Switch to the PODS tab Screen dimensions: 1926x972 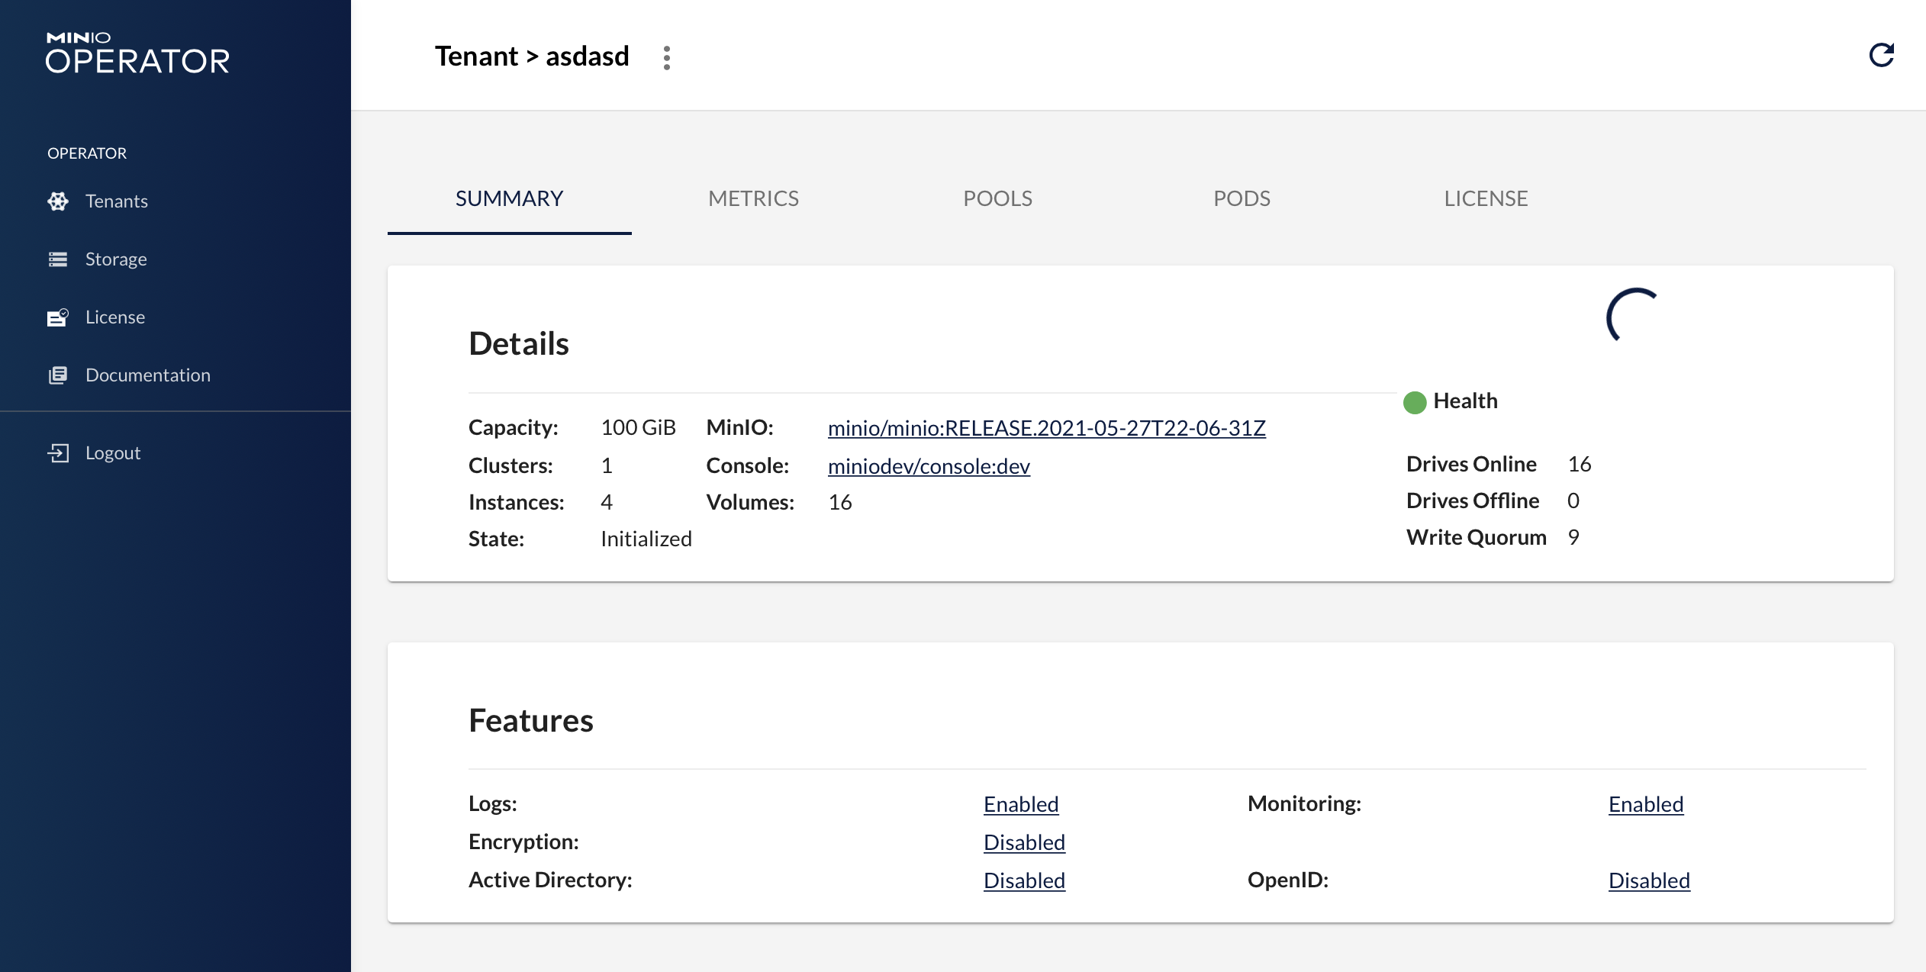[x=1242, y=198]
